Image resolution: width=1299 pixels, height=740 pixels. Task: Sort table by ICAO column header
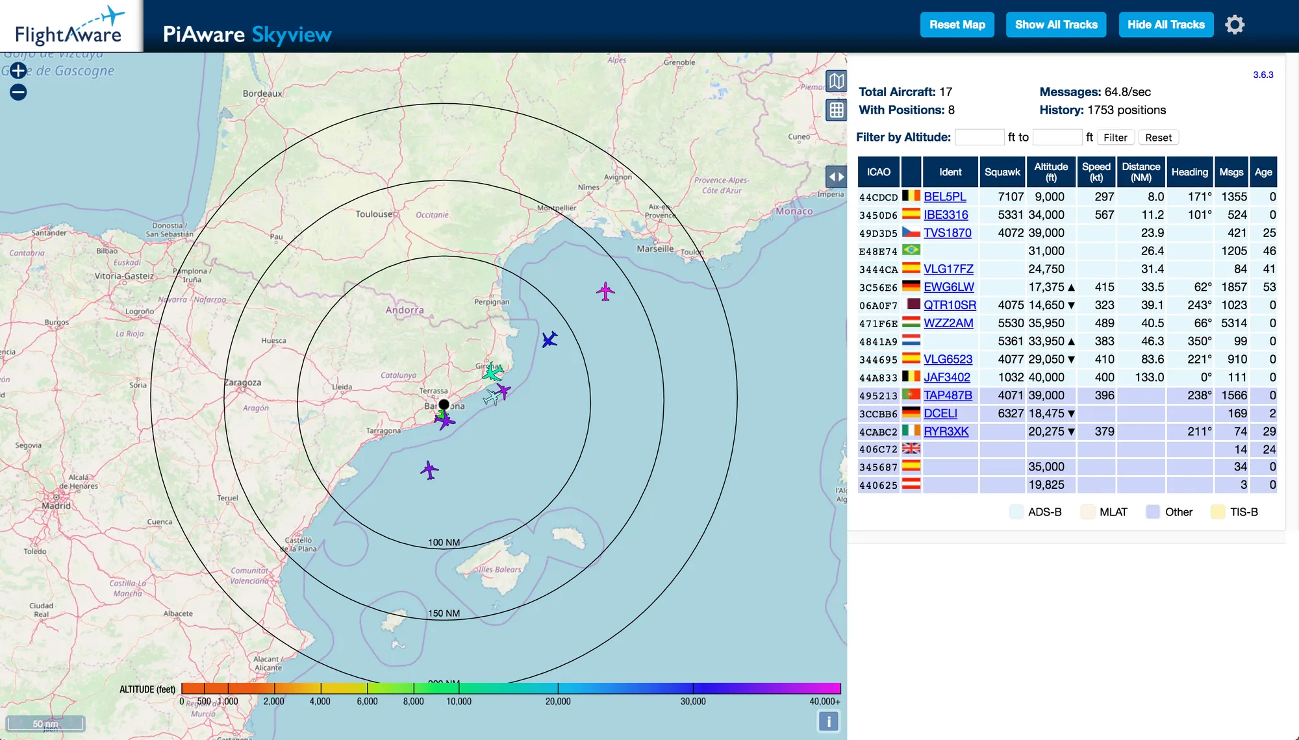click(879, 172)
